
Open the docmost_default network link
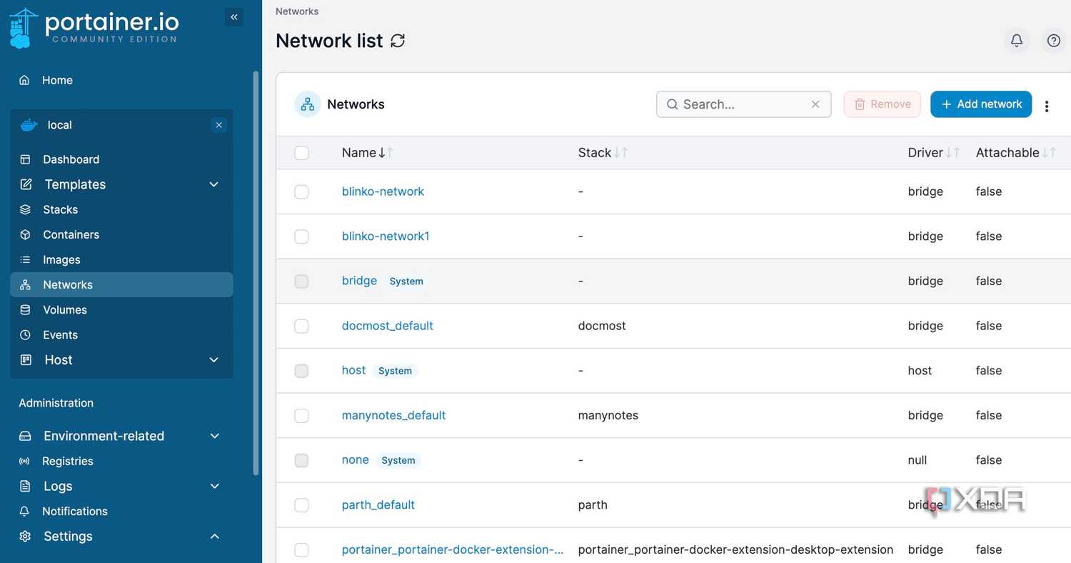388,326
